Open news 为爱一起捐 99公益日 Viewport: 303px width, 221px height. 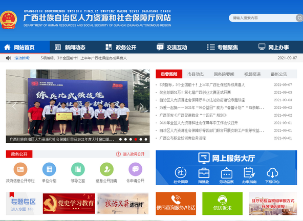click(211, 107)
